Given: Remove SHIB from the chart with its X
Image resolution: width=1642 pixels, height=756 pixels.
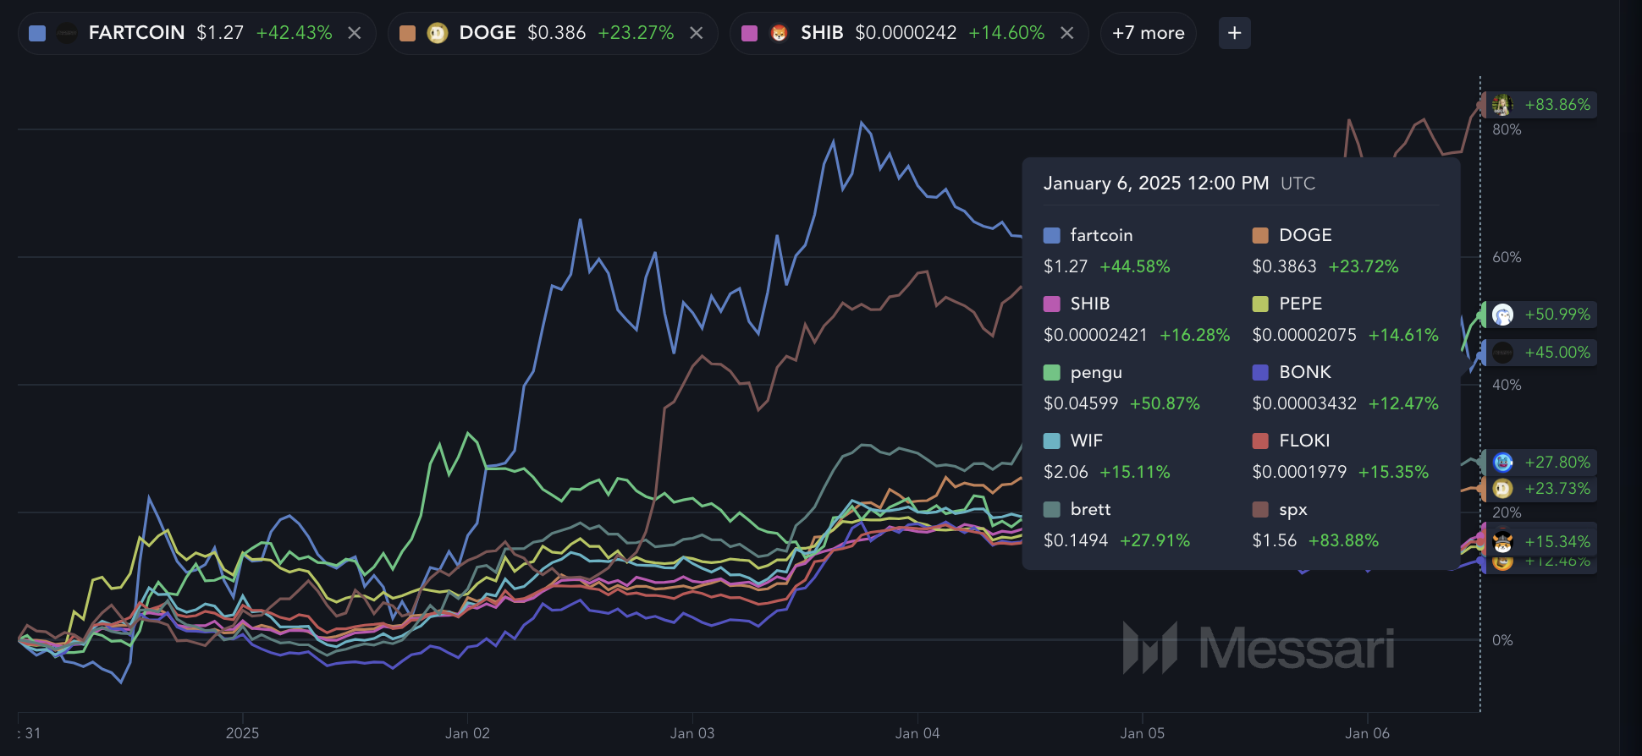Looking at the screenshot, I should coord(1067,33).
